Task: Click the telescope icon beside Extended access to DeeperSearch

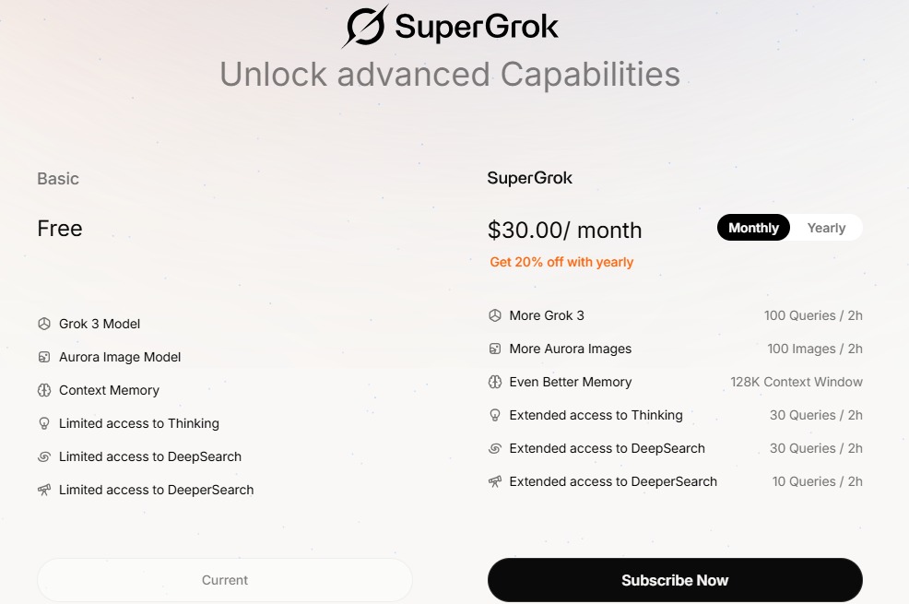Action: (x=494, y=481)
